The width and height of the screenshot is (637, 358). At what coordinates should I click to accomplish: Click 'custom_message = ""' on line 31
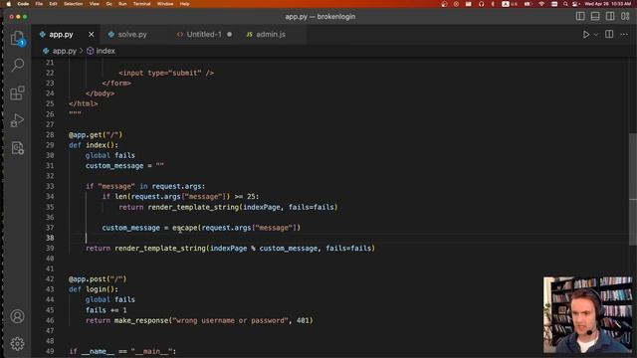coord(124,166)
